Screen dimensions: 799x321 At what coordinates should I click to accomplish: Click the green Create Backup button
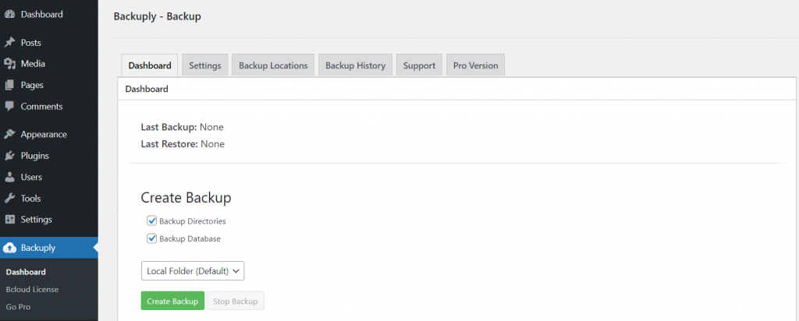(172, 302)
